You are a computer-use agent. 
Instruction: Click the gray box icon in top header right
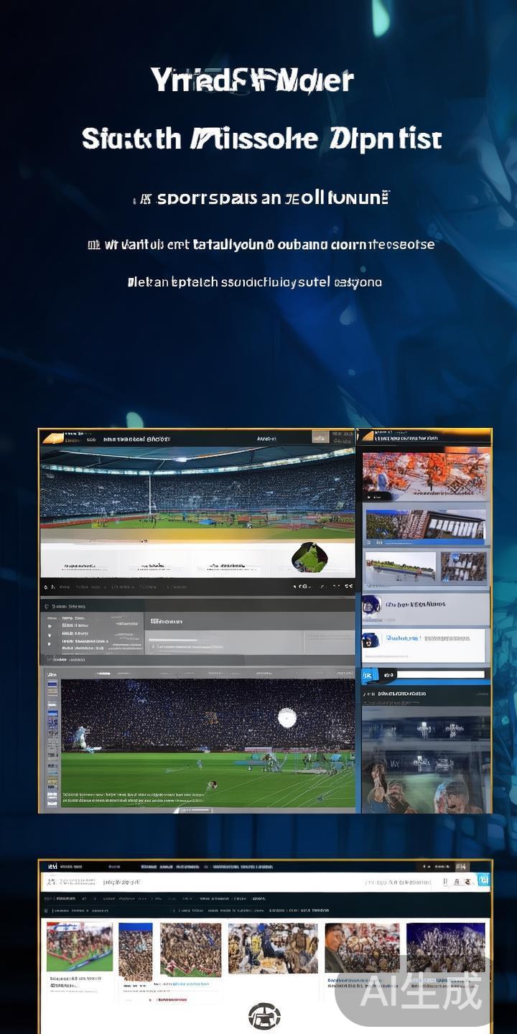coord(320,437)
